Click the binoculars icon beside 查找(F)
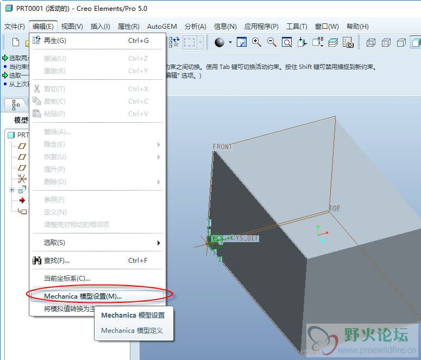The image size is (421, 360). [x=37, y=261]
